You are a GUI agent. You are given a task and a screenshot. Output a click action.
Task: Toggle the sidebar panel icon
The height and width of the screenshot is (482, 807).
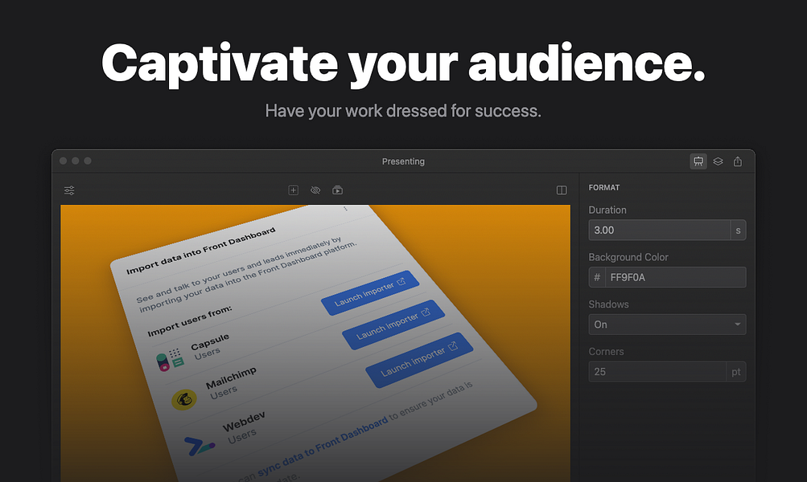tap(562, 190)
